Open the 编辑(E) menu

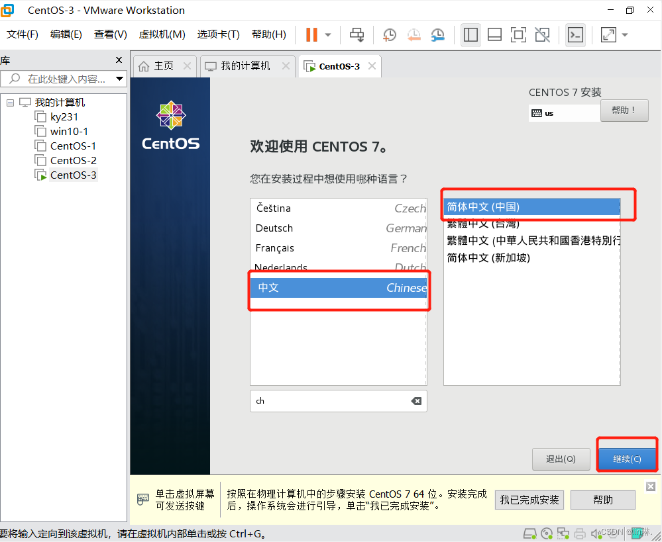coord(66,34)
